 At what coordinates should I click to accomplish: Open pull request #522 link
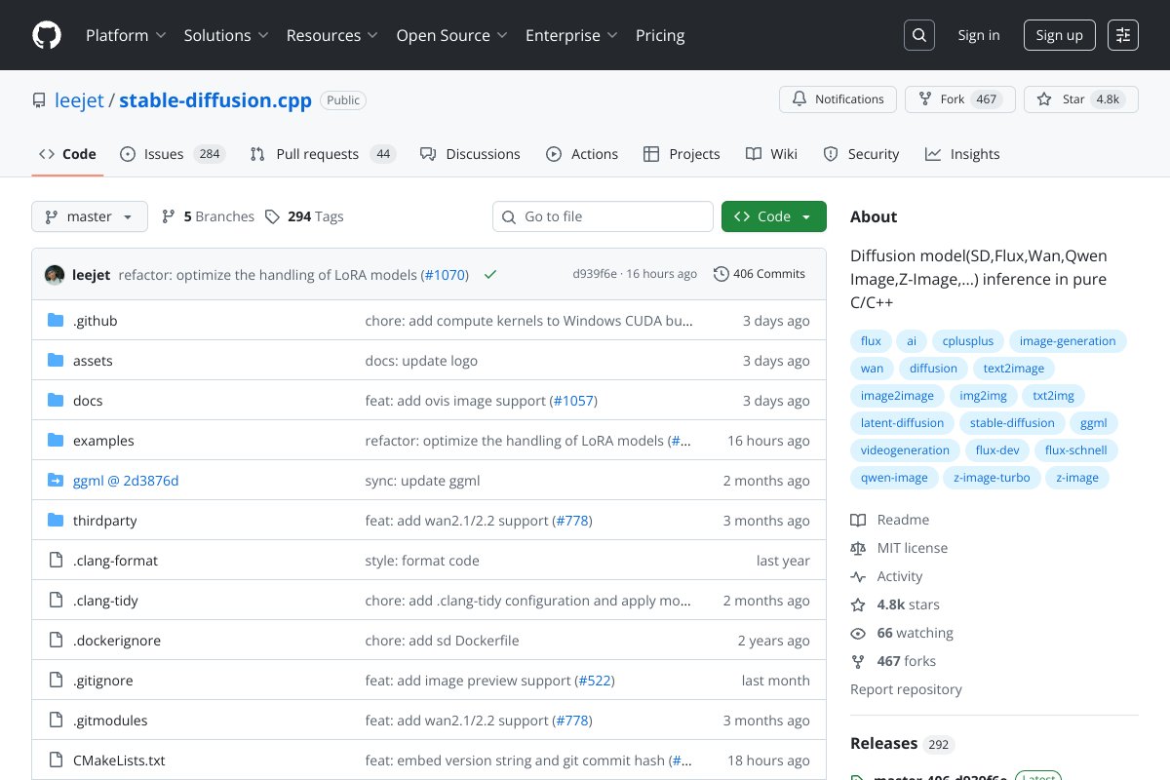(596, 681)
